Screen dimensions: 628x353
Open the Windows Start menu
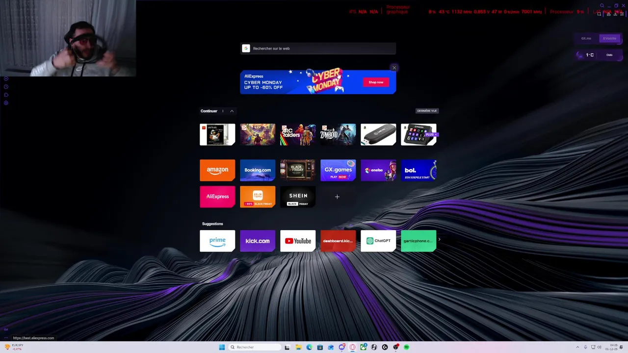pyautogui.click(x=222, y=347)
